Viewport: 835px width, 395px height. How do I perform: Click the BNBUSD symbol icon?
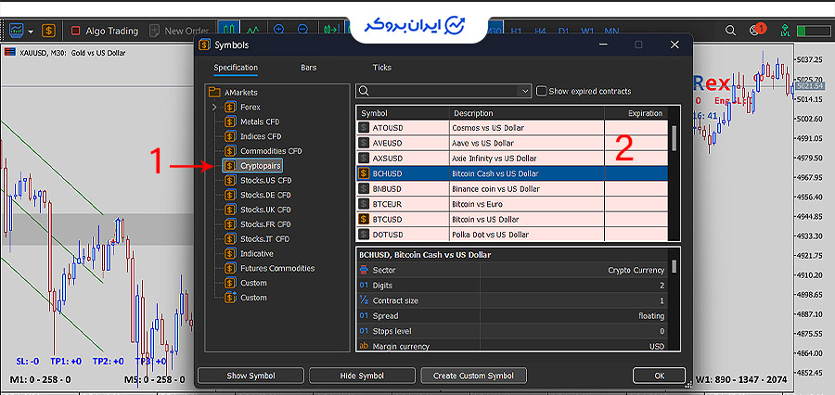click(365, 188)
